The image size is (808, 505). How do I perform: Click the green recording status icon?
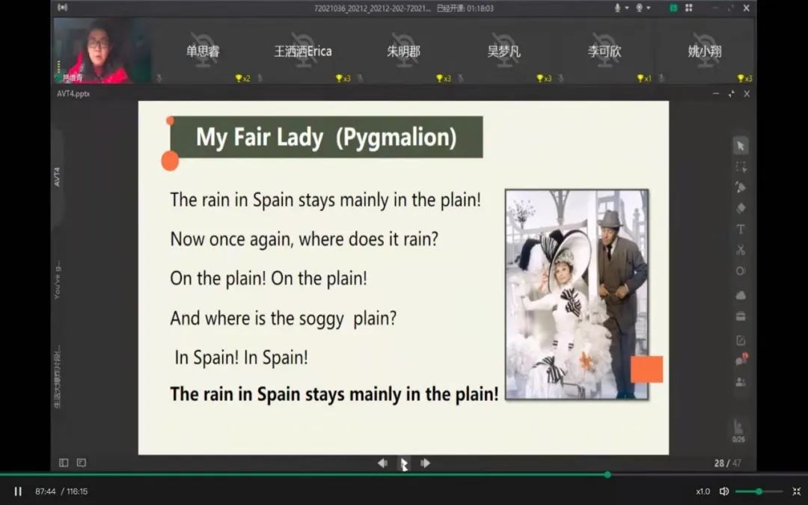(673, 7)
